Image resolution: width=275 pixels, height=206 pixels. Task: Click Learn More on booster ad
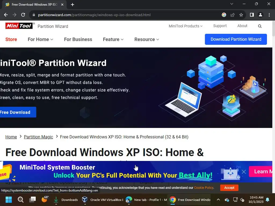(x=260, y=171)
